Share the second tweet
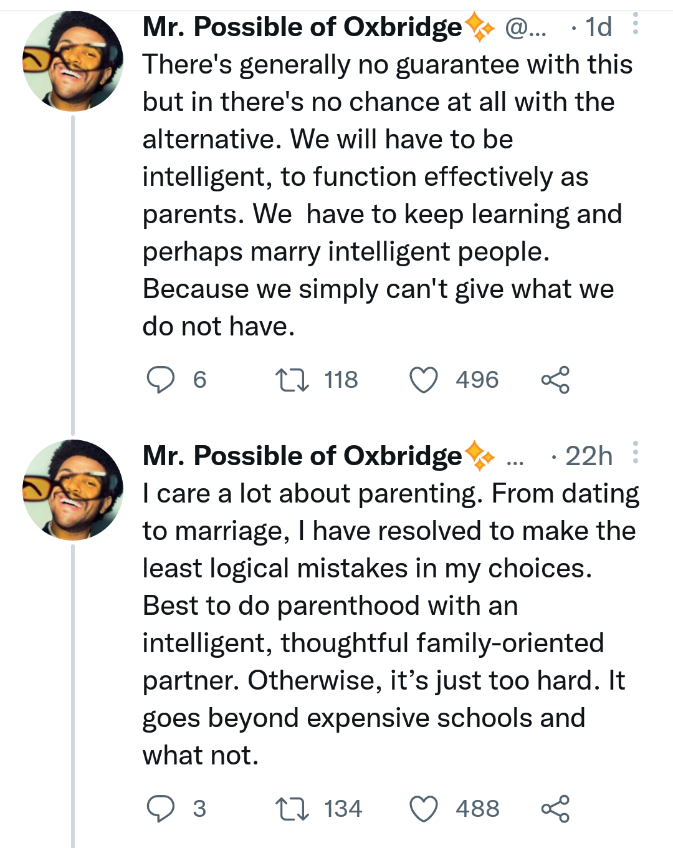 click(555, 809)
